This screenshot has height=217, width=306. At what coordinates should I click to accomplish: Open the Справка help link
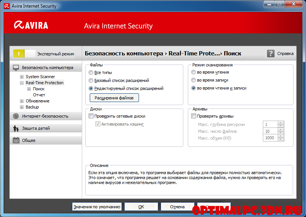pos(285,53)
